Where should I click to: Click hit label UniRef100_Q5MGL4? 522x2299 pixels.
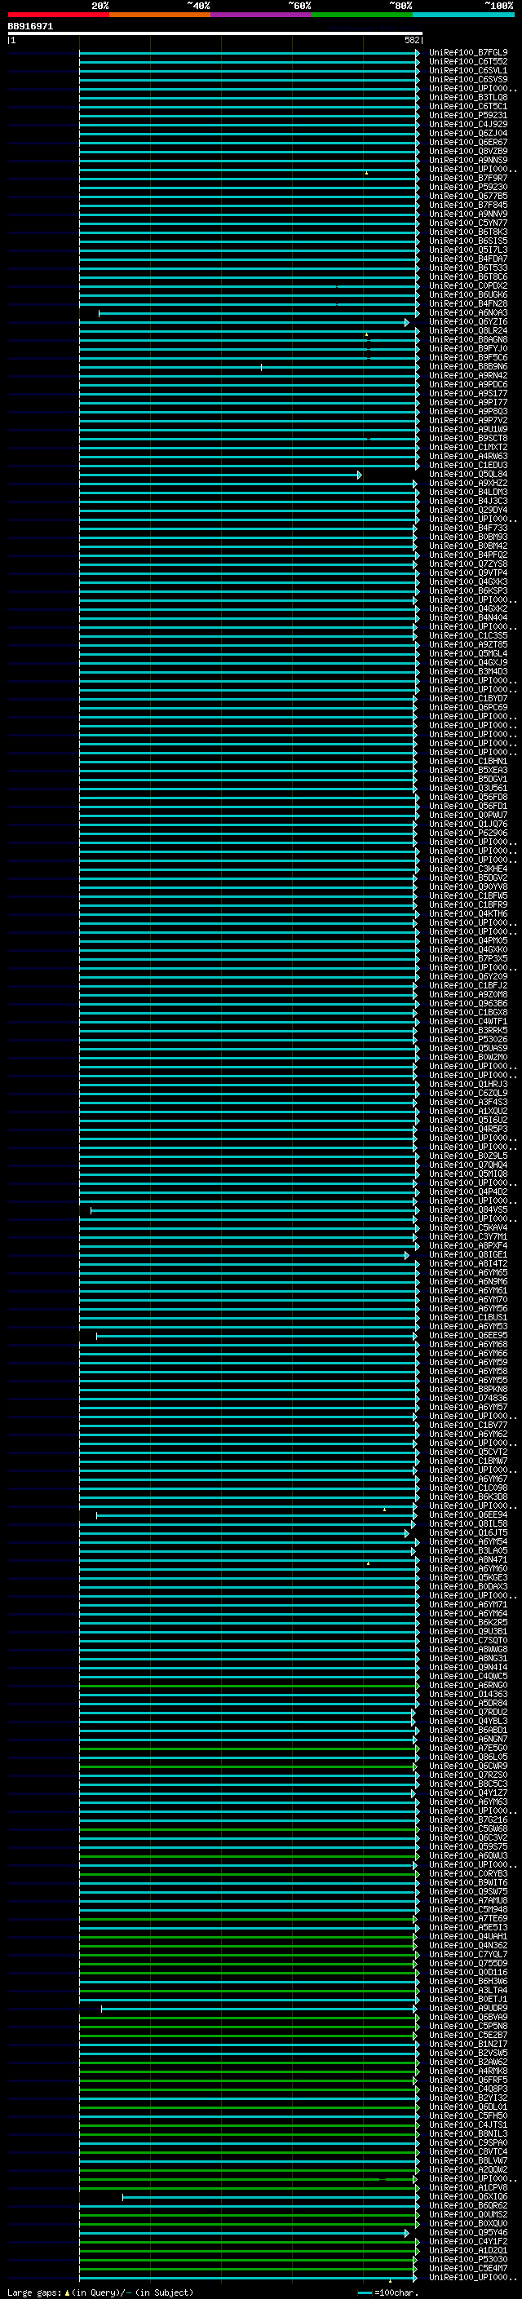[x=467, y=653]
